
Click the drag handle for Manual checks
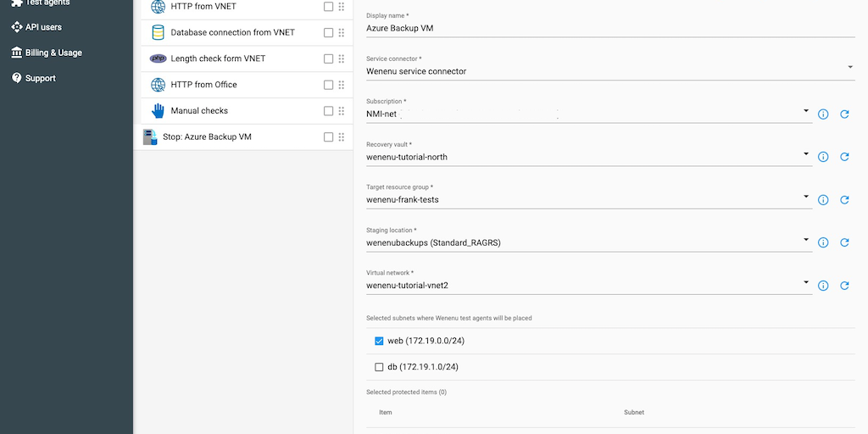click(x=341, y=111)
